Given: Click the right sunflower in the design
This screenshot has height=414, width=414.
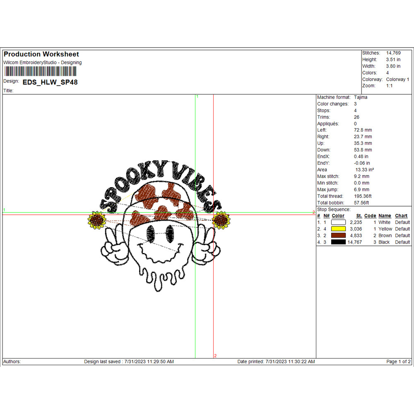Looking at the screenshot, I should 221,220.
